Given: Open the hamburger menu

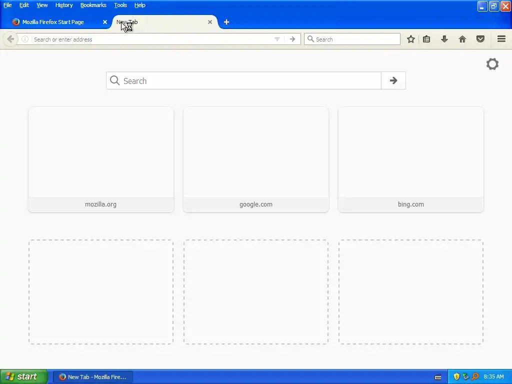Looking at the screenshot, I should click(501, 39).
